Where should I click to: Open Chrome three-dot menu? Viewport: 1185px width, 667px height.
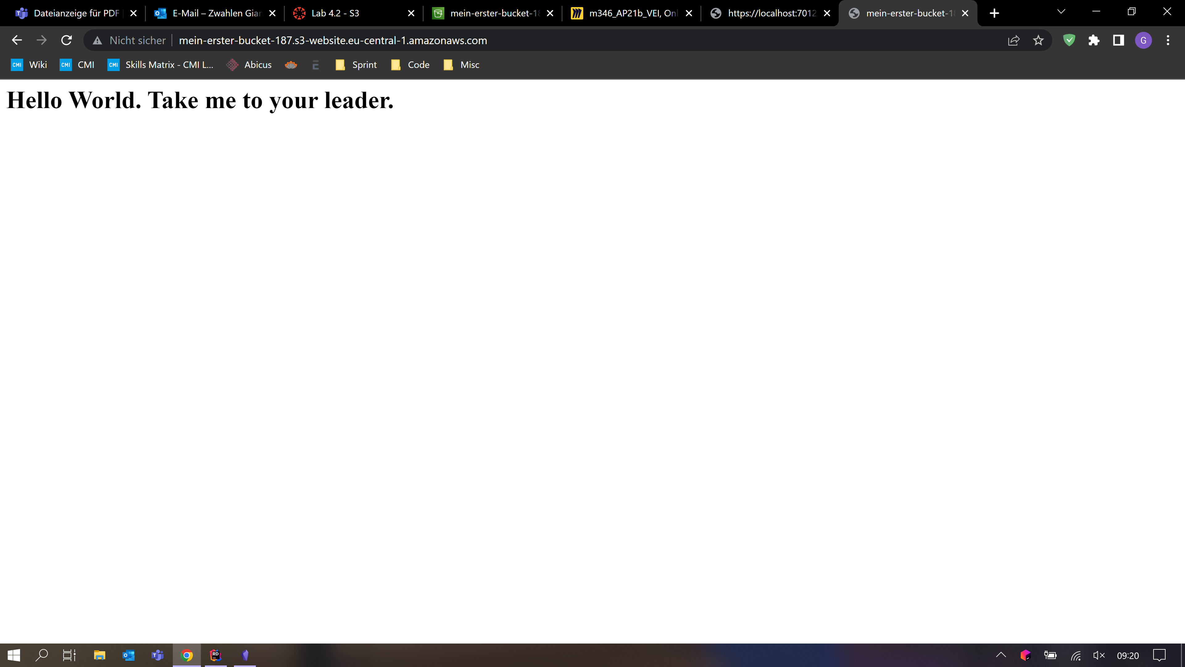click(x=1168, y=40)
